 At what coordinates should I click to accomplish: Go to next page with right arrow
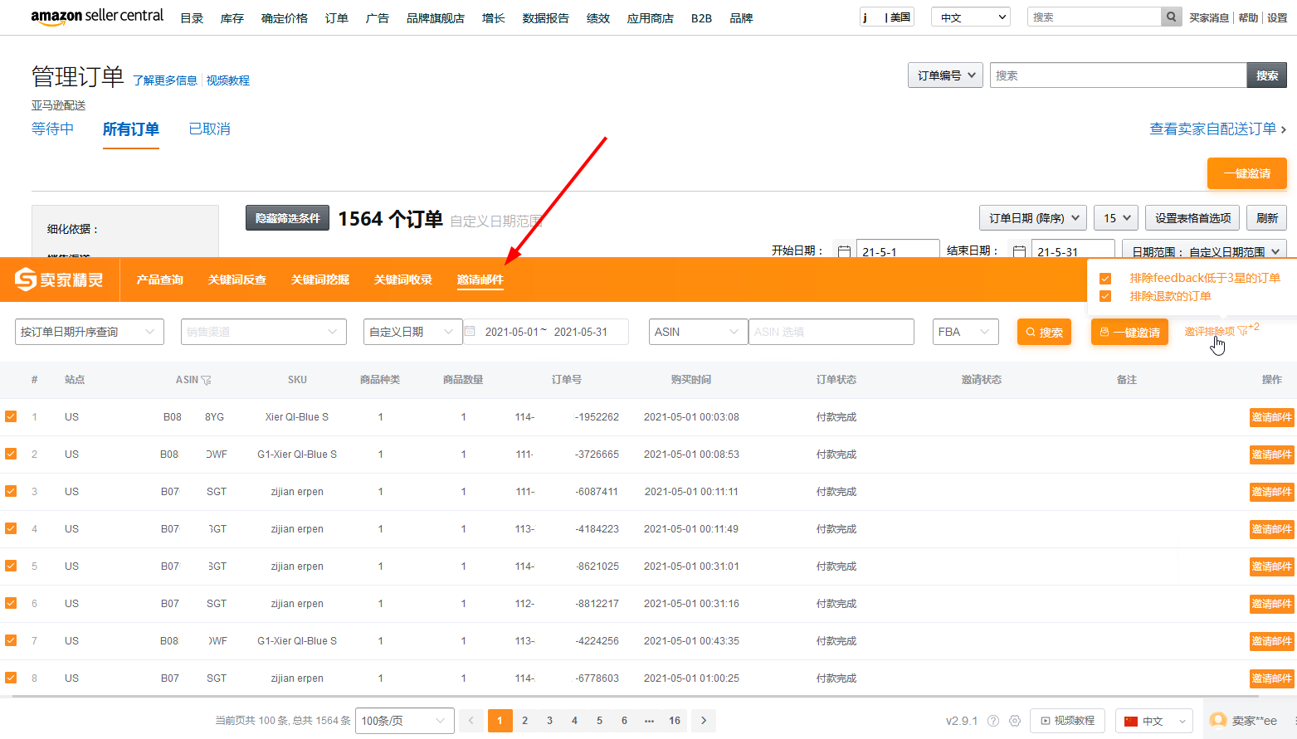coord(704,721)
